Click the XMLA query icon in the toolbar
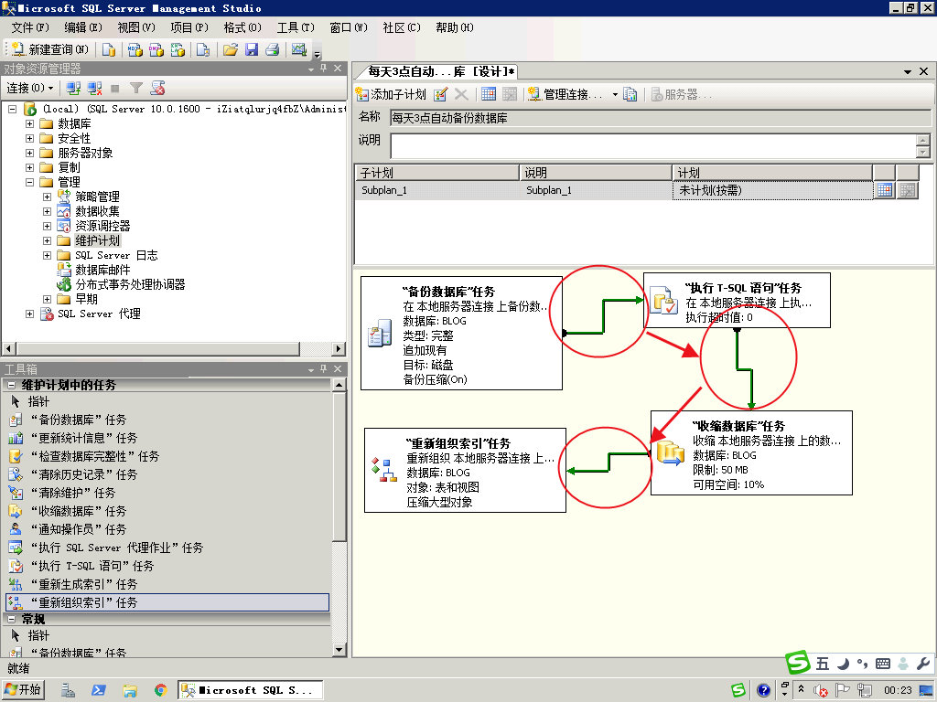This screenshot has height=702, width=937. pos(178,49)
